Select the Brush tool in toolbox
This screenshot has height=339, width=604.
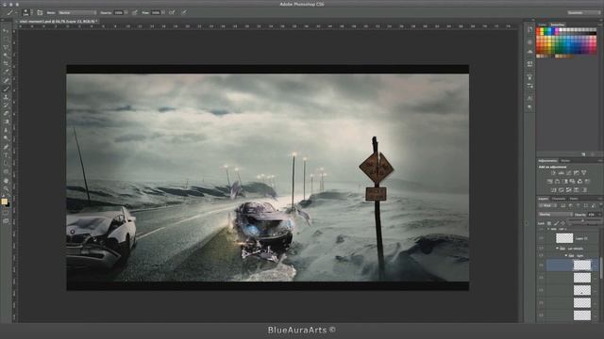coord(6,89)
